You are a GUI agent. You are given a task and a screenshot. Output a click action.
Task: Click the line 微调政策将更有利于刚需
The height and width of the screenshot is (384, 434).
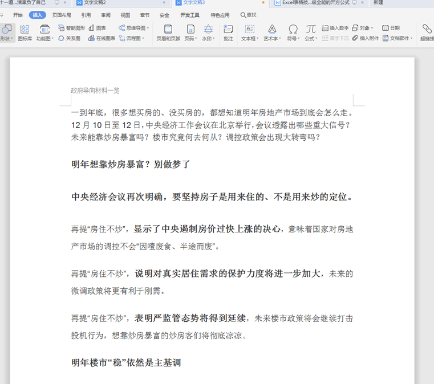click(118, 291)
